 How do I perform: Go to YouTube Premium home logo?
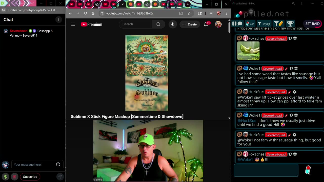pos(91,25)
